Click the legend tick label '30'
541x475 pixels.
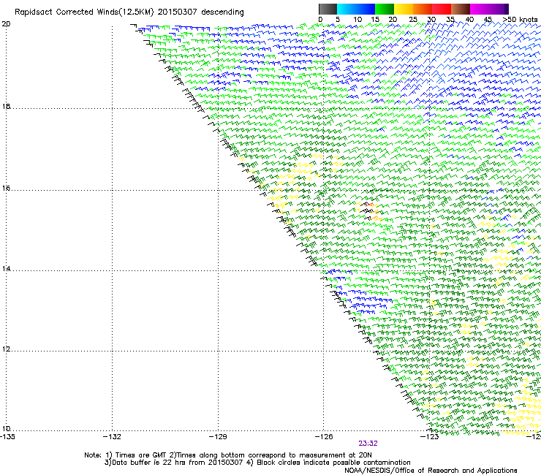(431, 20)
